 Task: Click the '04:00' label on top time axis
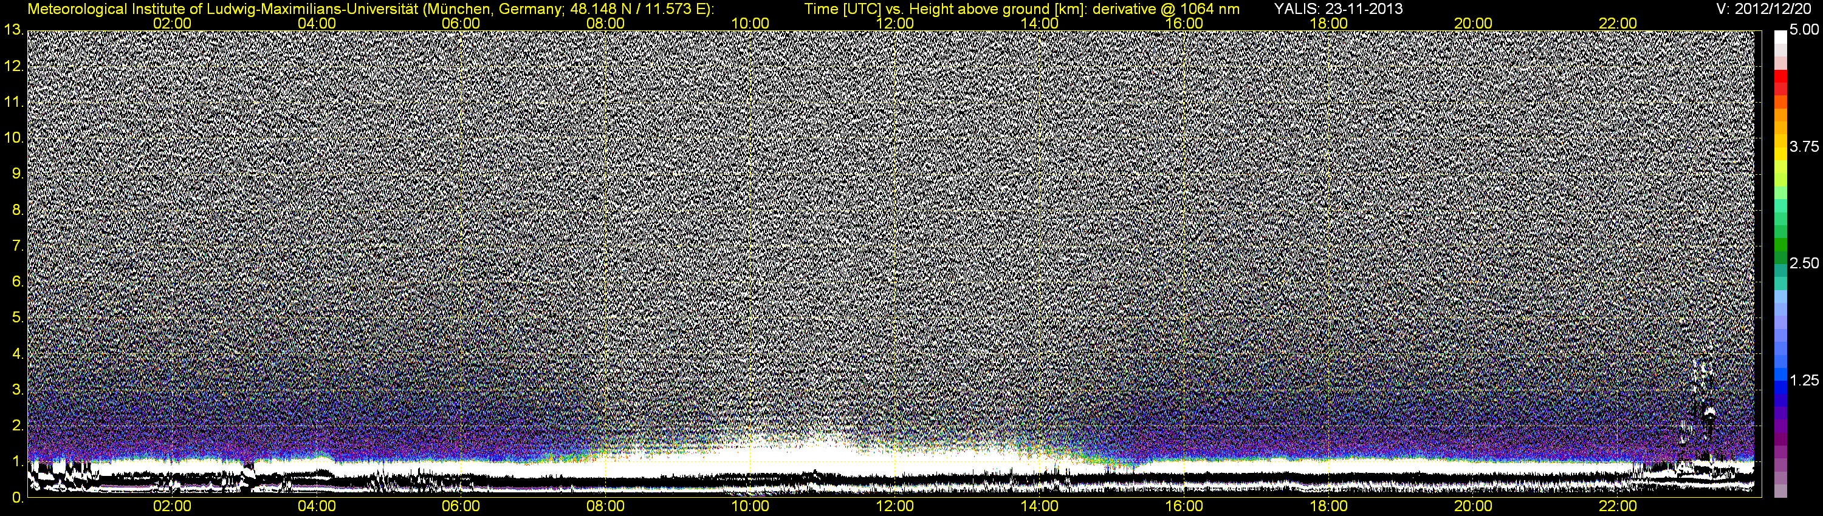point(317,23)
